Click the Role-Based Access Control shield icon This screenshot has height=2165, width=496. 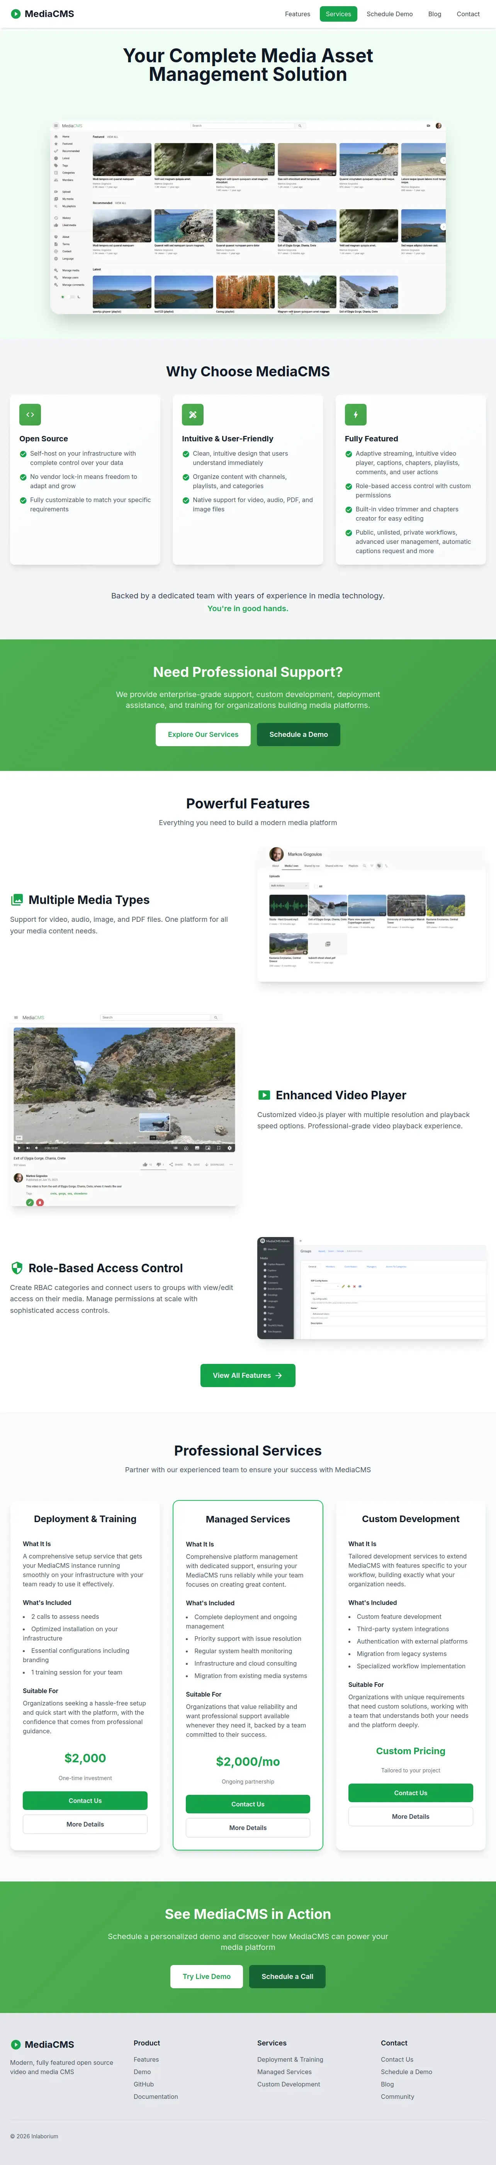coord(17,1268)
